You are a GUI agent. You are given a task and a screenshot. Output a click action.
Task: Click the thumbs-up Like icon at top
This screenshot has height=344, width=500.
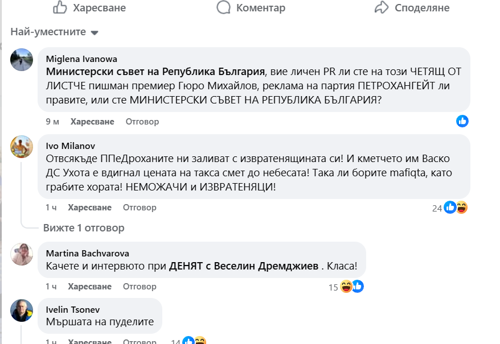pos(60,7)
